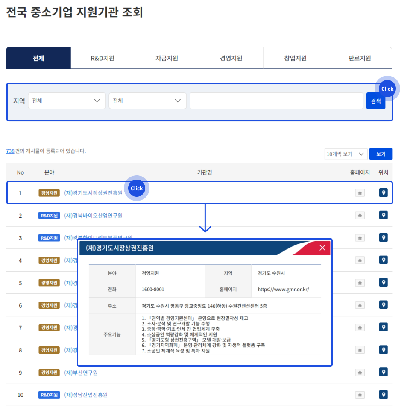Click homepage icon in row 10
Screen dimensions: 410x420
[360, 395]
